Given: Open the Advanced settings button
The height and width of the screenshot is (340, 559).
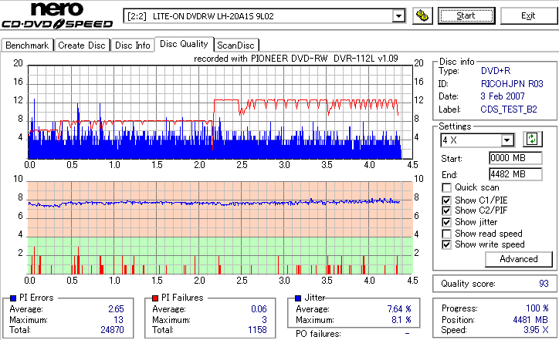Looking at the screenshot, I should coord(519,259).
